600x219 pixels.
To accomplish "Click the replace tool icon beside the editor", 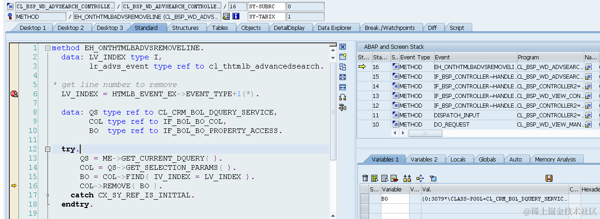I will click(343, 67).
